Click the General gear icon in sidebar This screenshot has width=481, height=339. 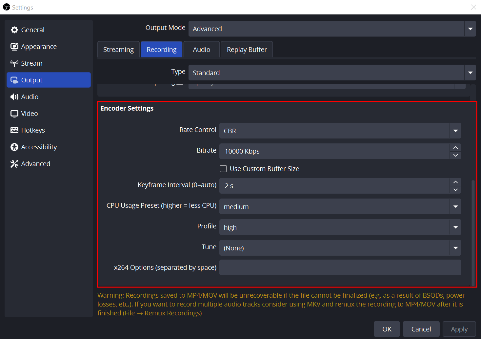pyautogui.click(x=14, y=30)
